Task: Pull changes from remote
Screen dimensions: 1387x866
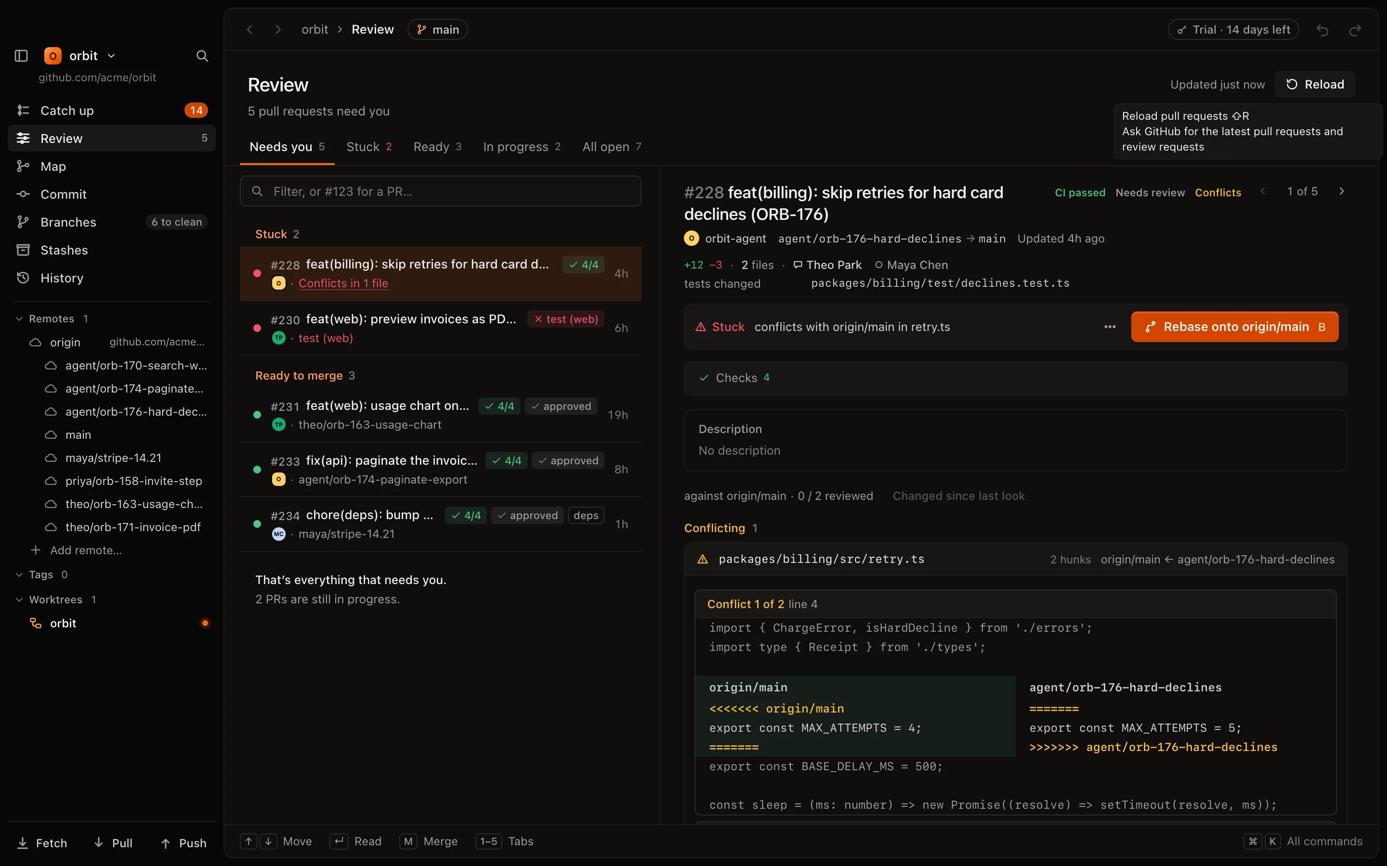Action: [x=114, y=842]
